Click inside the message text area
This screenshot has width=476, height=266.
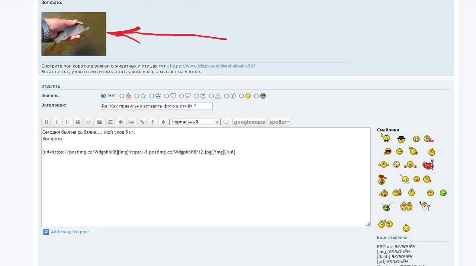coord(206,177)
